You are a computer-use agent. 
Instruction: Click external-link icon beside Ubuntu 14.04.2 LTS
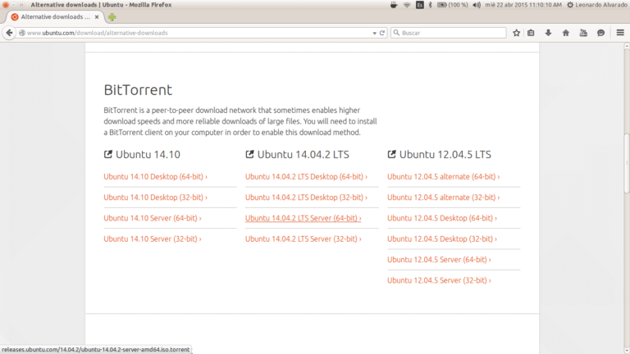(x=249, y=154)
